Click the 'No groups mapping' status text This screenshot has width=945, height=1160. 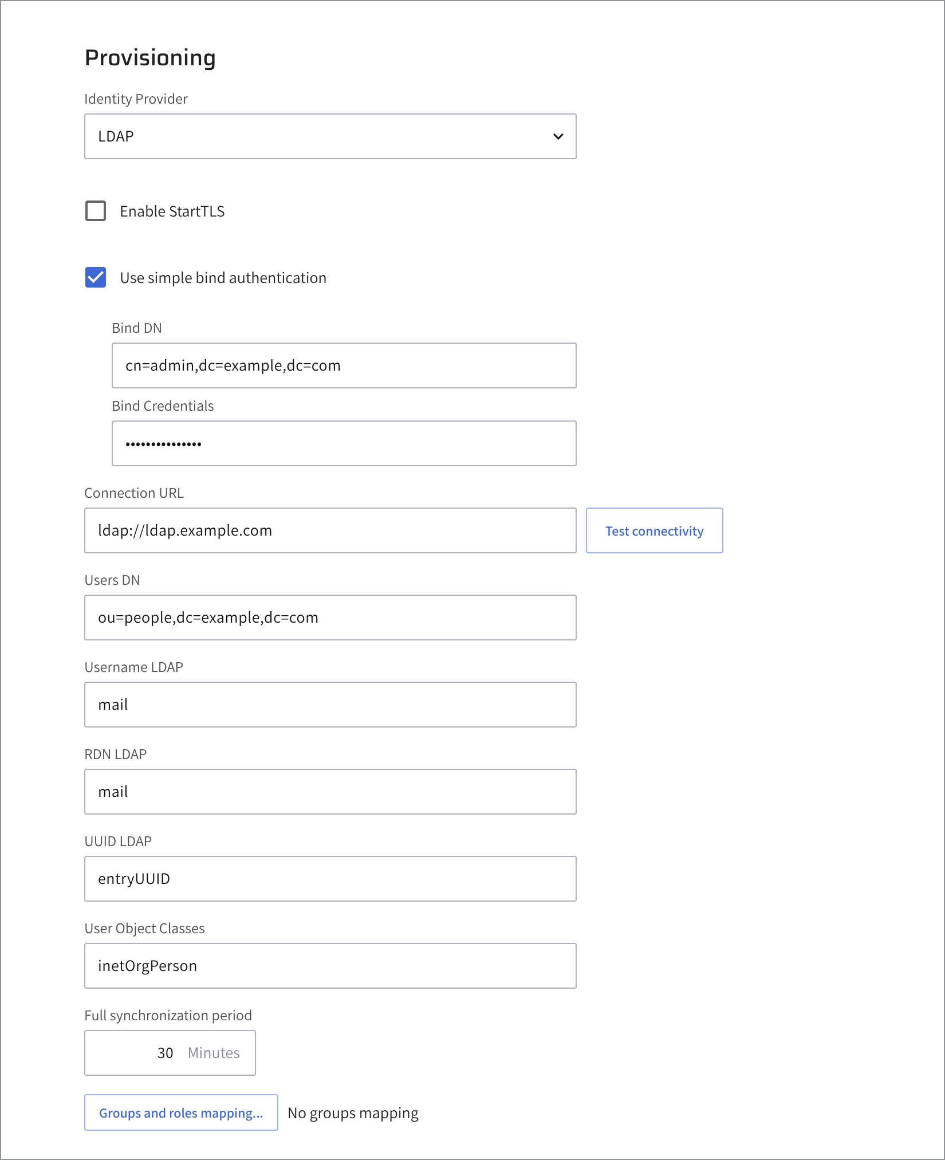353,1113
